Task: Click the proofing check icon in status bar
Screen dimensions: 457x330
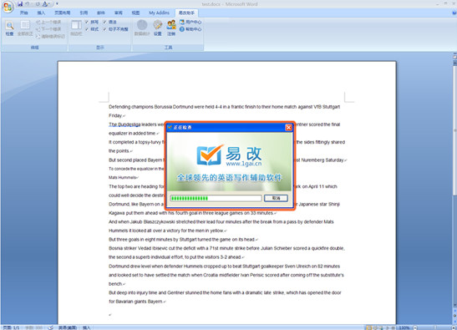Action: [50, 327]
